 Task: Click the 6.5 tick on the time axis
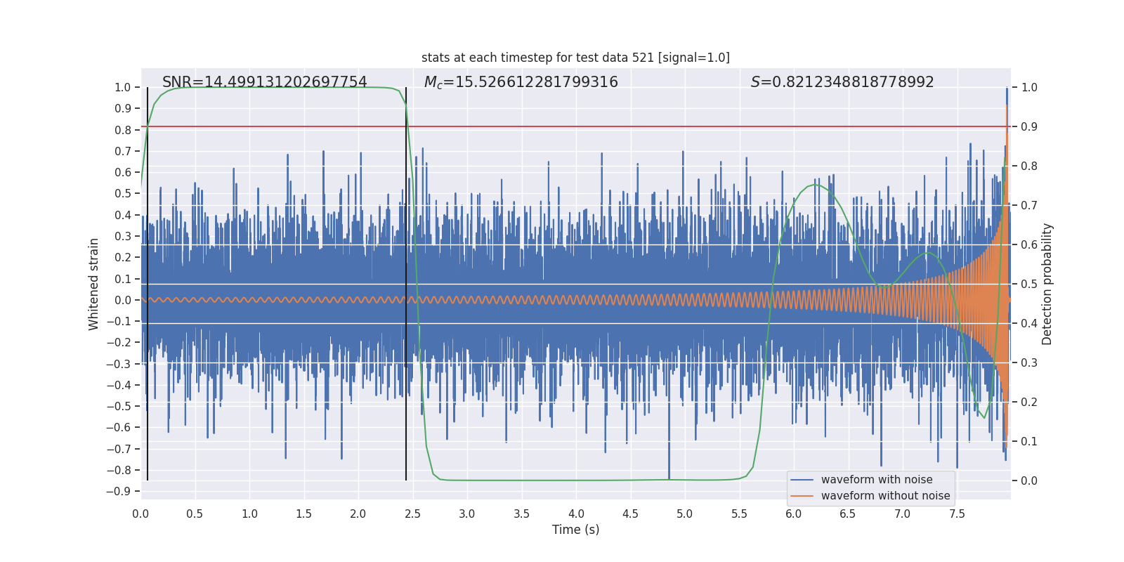(x=848, y=514)
